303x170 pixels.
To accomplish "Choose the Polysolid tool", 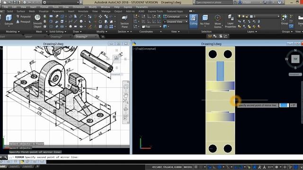I will (23, 17).
